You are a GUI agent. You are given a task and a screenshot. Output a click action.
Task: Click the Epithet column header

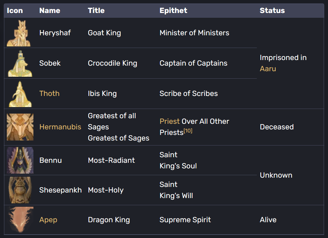point(173,11)
